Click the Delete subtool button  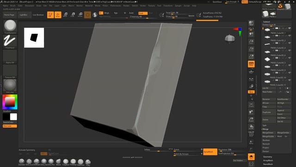(269, 120)
